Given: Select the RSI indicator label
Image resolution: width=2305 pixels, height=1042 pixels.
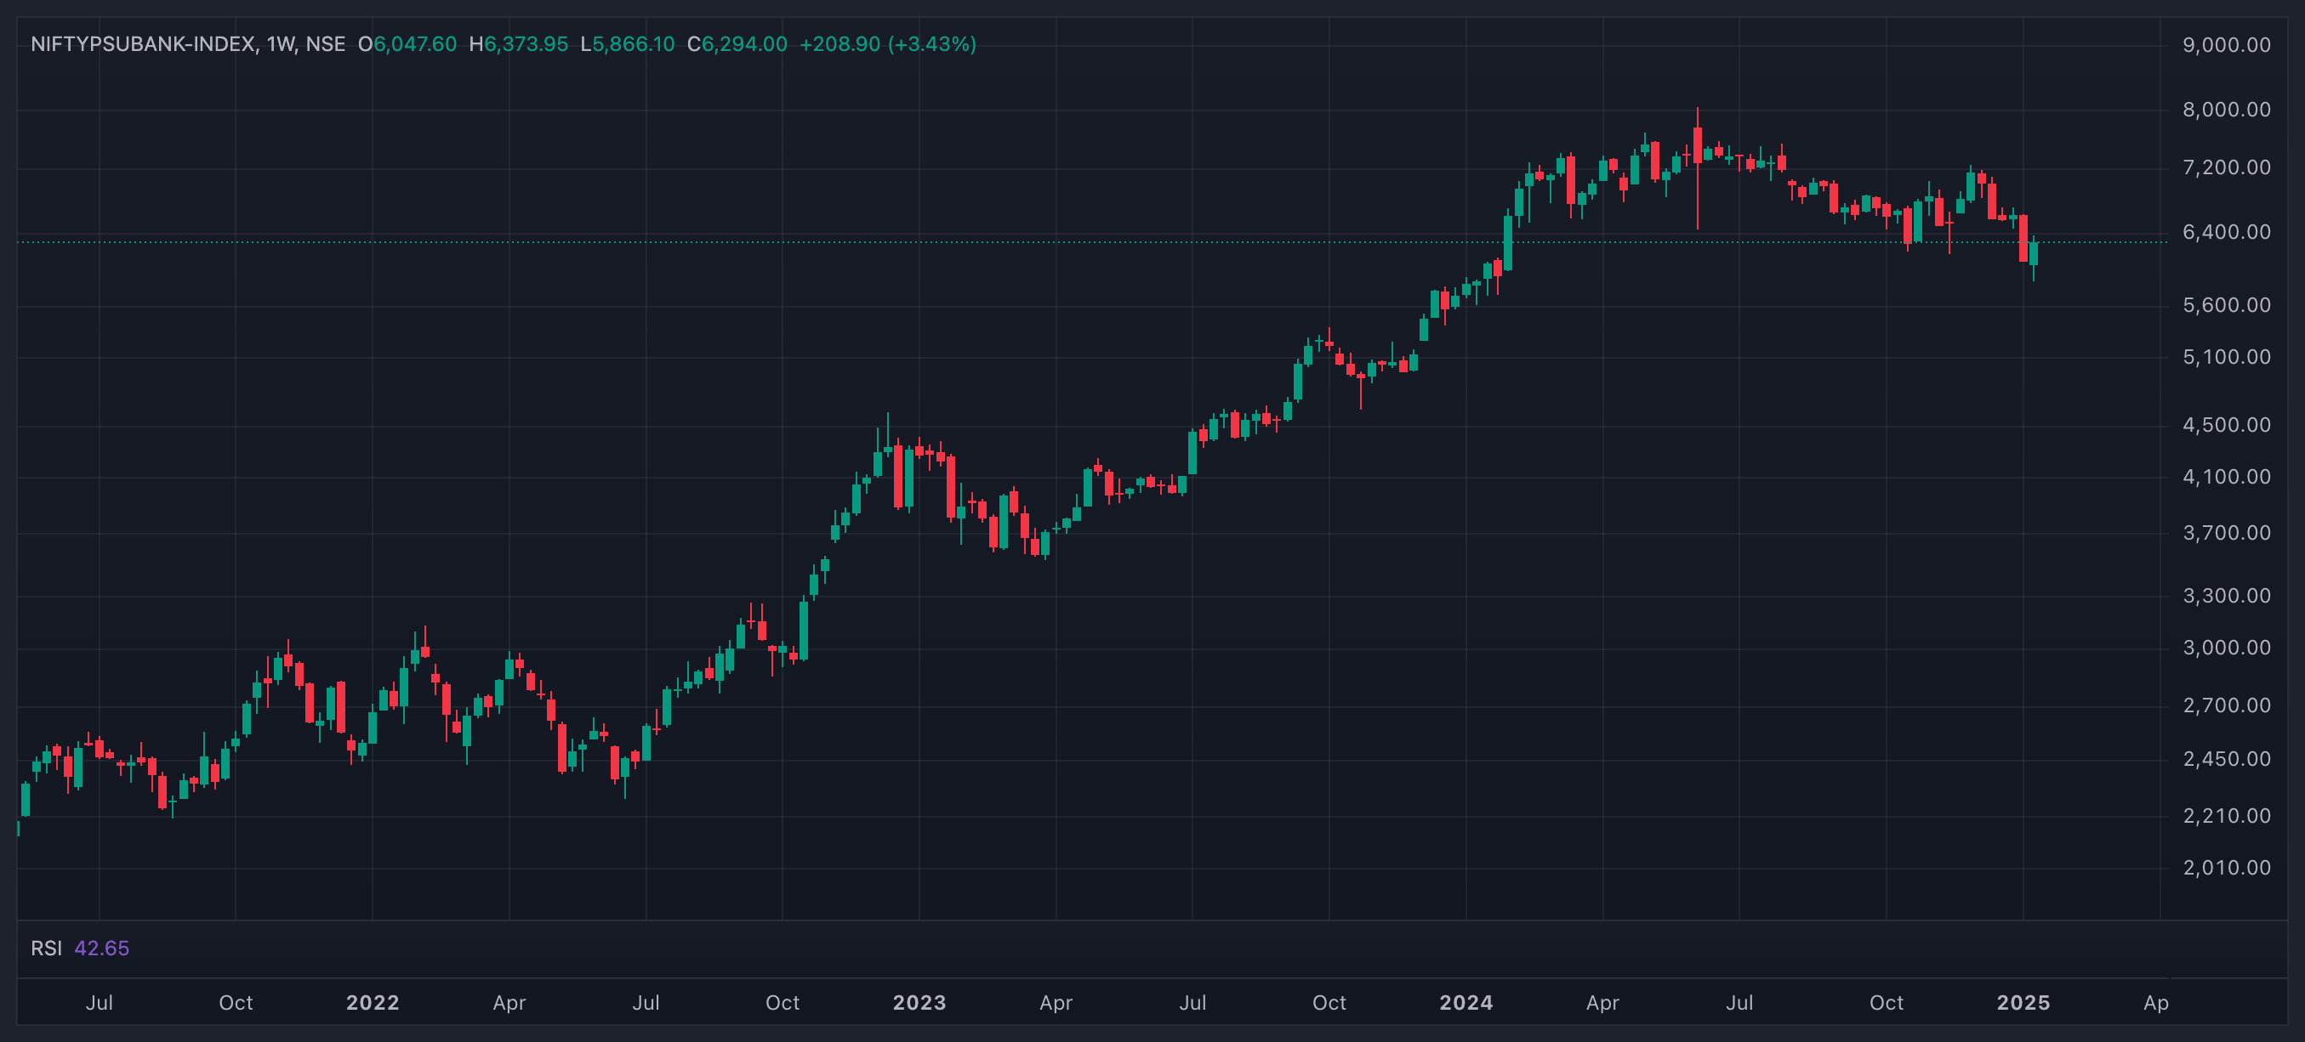Looking at the screenshot, I should (47, 949).
